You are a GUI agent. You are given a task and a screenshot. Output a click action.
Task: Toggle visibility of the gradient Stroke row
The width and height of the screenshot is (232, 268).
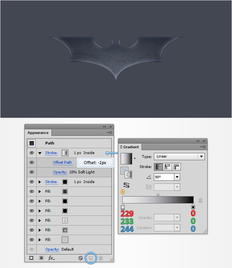(32, 153)
